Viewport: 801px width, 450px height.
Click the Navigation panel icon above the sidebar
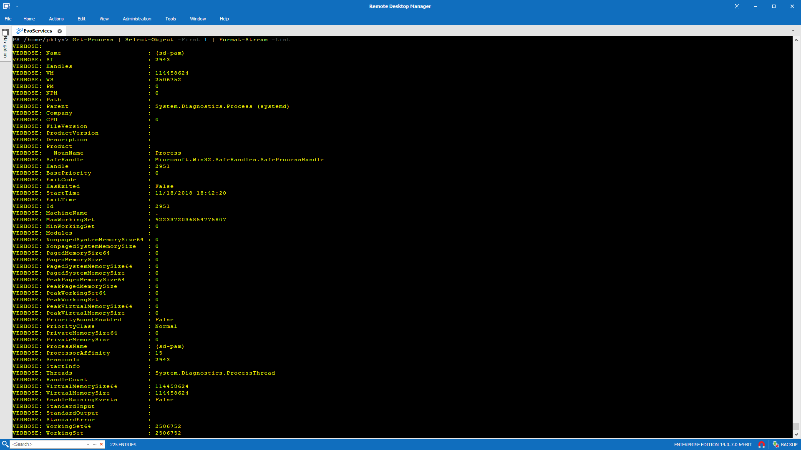tap(5, 32)
